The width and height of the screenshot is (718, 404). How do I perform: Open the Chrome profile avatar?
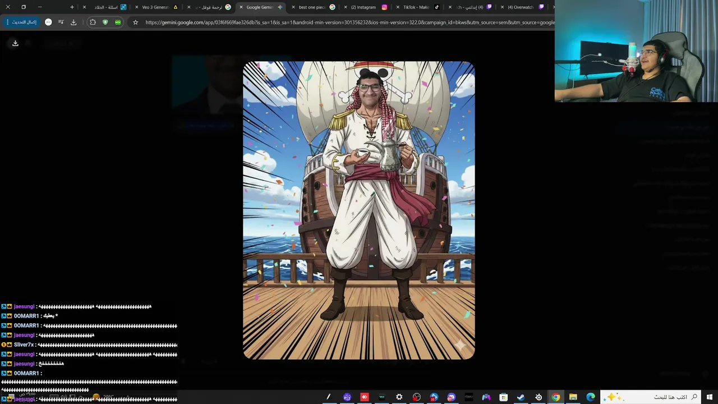click(48, 22)
